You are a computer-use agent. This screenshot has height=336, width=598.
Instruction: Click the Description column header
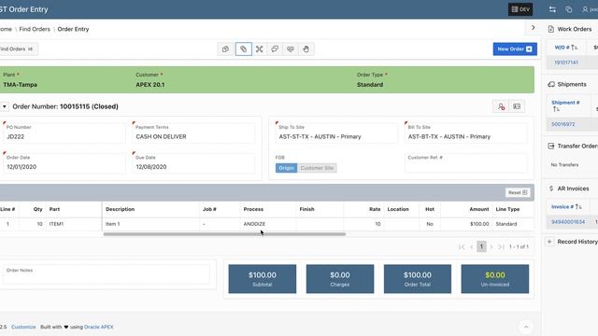[x=121, y=209]
